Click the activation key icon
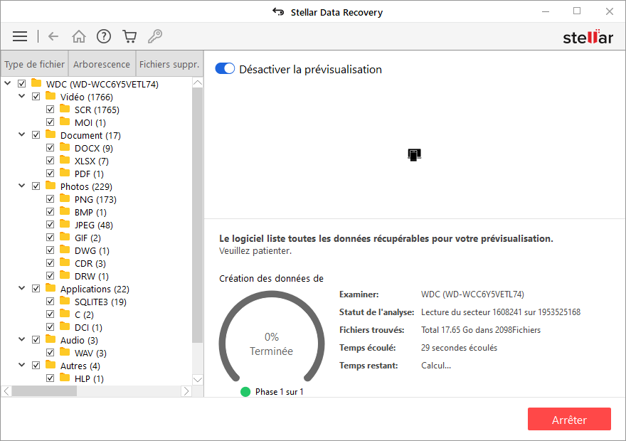Image resolution: width=626 pixels, height=441 pixels. point(155,36)
